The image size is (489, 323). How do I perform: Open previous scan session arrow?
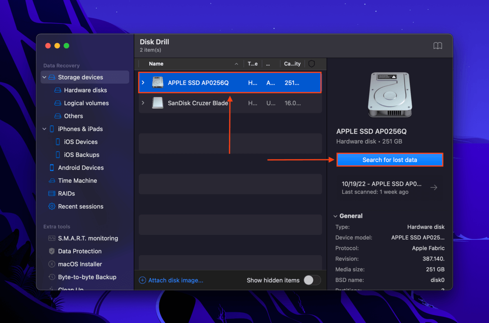(434, 188)
